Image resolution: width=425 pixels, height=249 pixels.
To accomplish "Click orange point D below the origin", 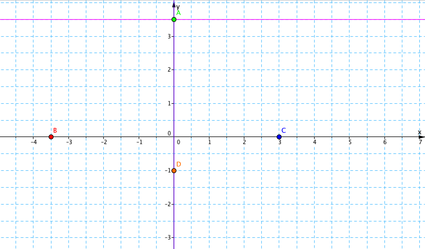I will point(174,171).
